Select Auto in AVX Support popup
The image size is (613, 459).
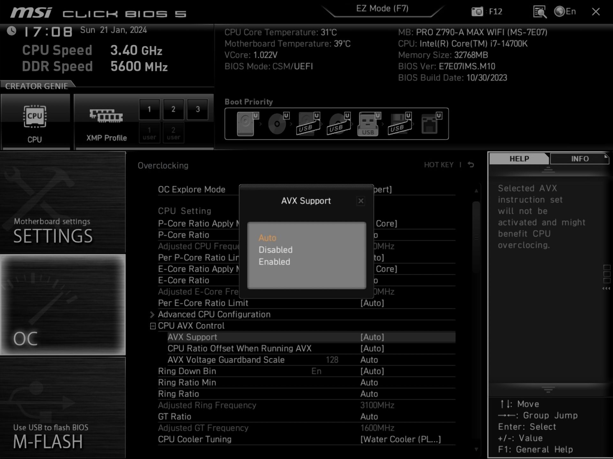267,238
